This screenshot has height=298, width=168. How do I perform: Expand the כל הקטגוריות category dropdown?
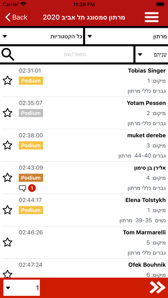42,36
